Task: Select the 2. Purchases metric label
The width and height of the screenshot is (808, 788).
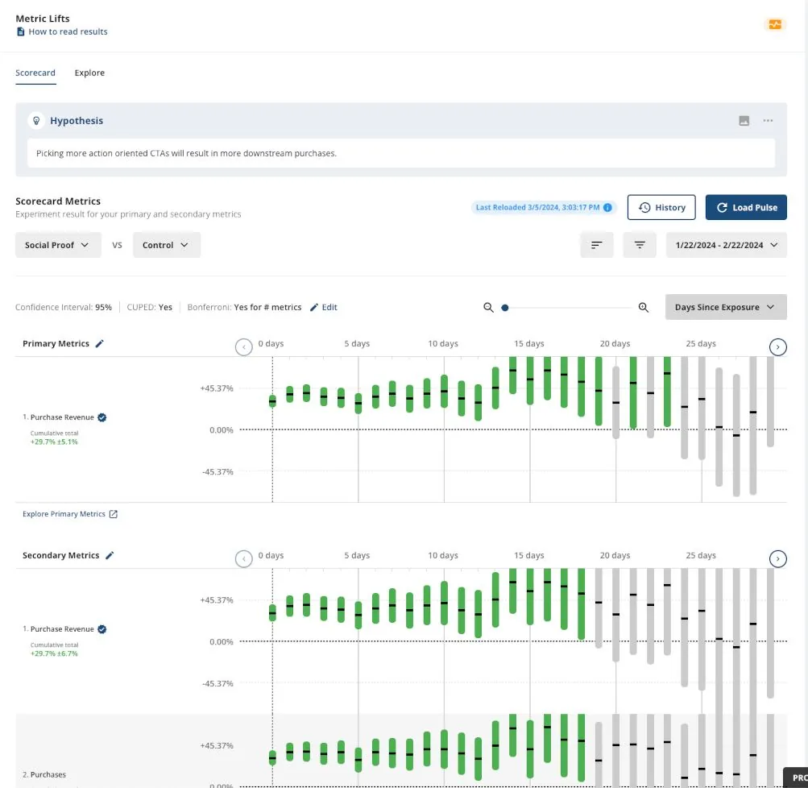Action: point(44,774)
